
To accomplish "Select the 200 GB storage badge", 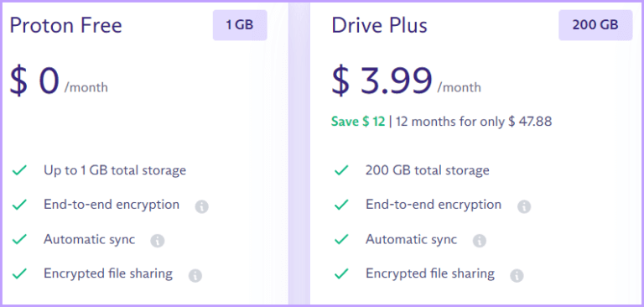I will pos(595,25).
